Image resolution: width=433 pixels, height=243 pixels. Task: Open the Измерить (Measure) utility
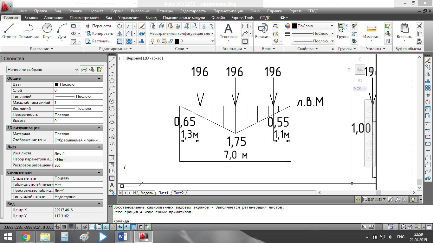click(x=372, y=29)
